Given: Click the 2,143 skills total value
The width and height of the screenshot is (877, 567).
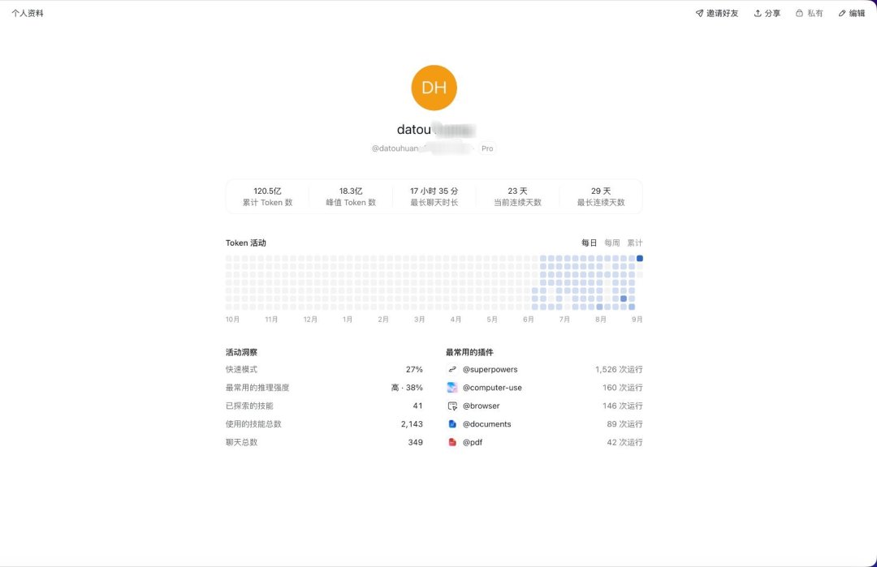Looking at the screenshot, I should [x=413, y=424].
